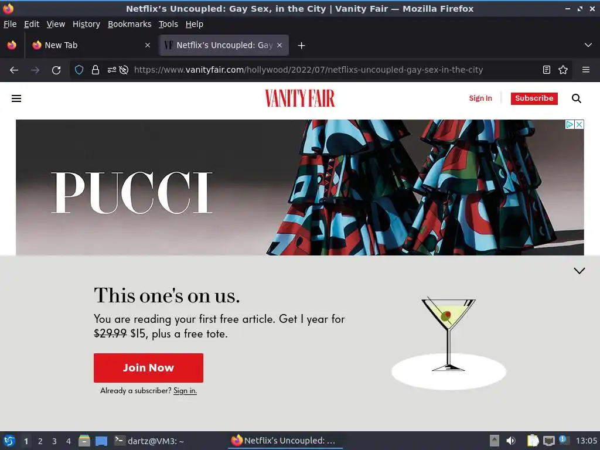Open volume control tray icon
Viewport: 600px width, 450px height.
pos(511,441)
